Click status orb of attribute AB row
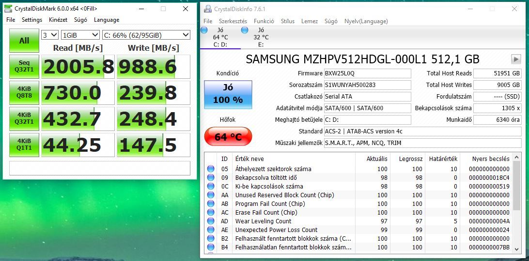529x261 pixels. click(x=211, y=204)
